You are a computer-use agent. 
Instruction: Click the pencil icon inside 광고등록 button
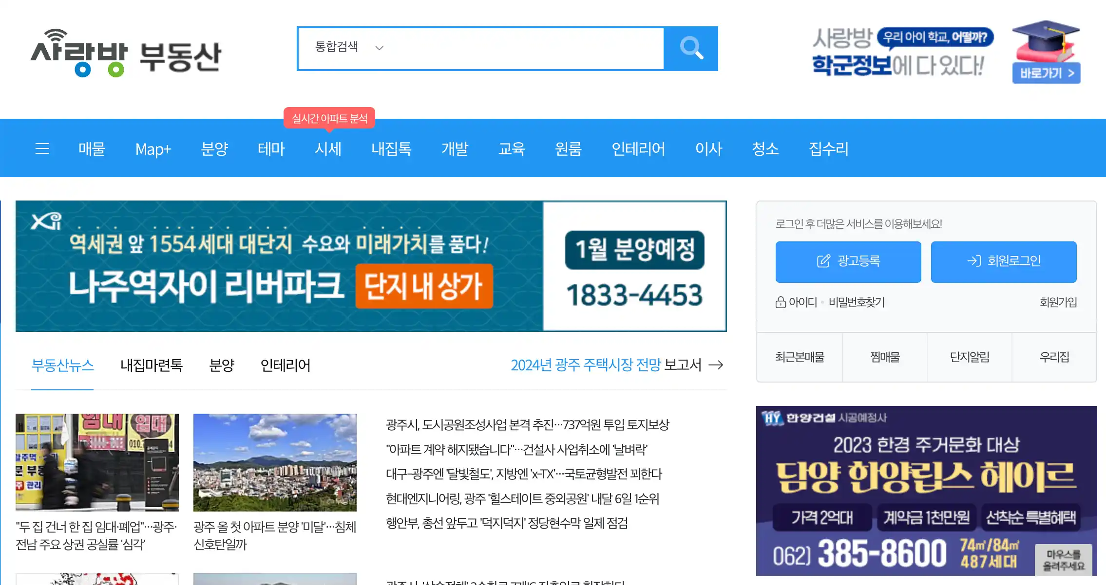coord(823,261)
